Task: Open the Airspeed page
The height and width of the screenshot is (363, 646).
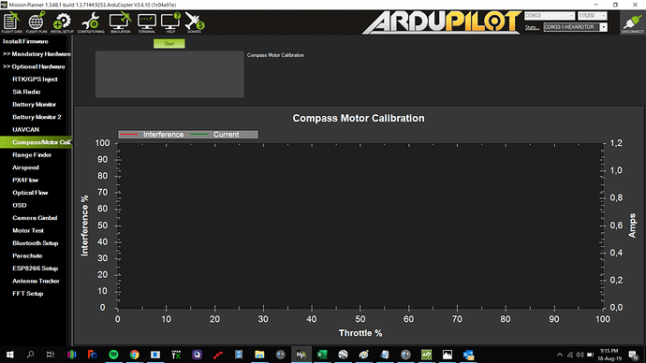Action: pos(25,167)
